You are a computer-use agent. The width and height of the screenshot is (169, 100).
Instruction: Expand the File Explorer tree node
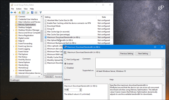[14, 54]
